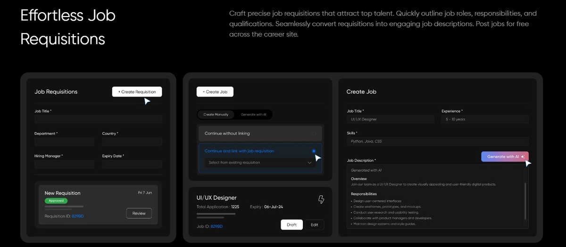The width and height of the screenshot is (566, 247).
Task: Select the Continue and link with job requisition radio
Action: [314, 151]
